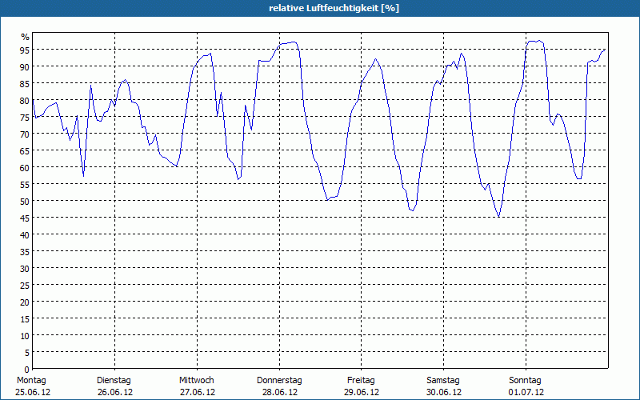This screenshot has width=640, height=400.
Task: Click the y-axis value 25
Action: (25, 286)
